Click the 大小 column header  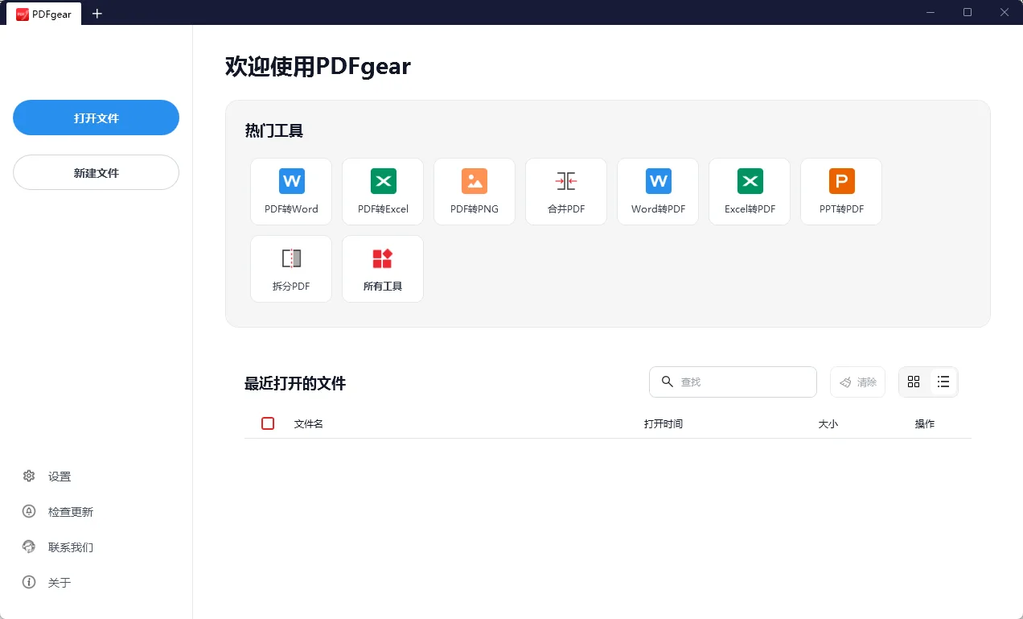[828, 423]
